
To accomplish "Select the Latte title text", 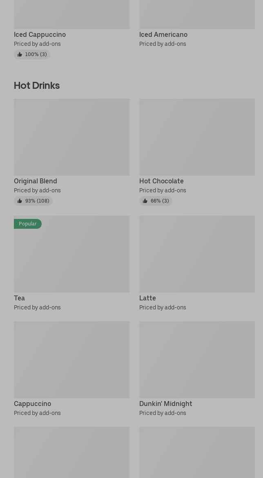I will click(x=147, y=298).
